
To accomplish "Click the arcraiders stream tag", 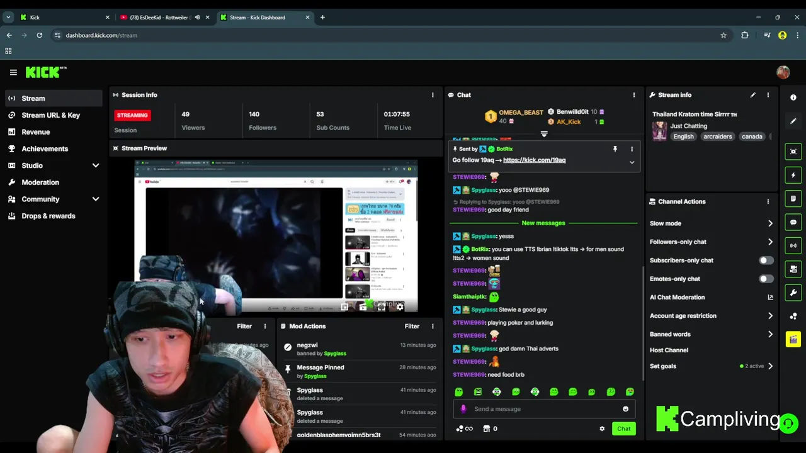I will click(x=717, y=137).
